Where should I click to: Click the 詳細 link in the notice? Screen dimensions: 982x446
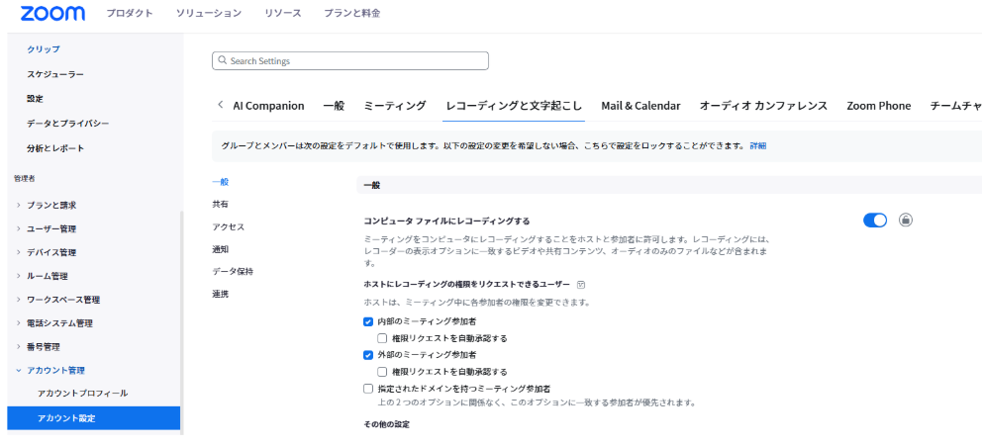coord(758,145)
